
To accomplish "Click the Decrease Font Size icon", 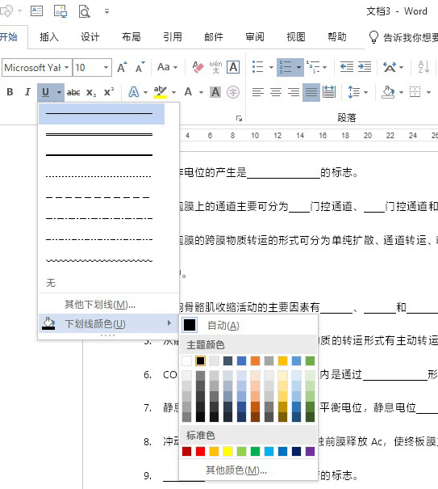I will (x=140, y=67).
